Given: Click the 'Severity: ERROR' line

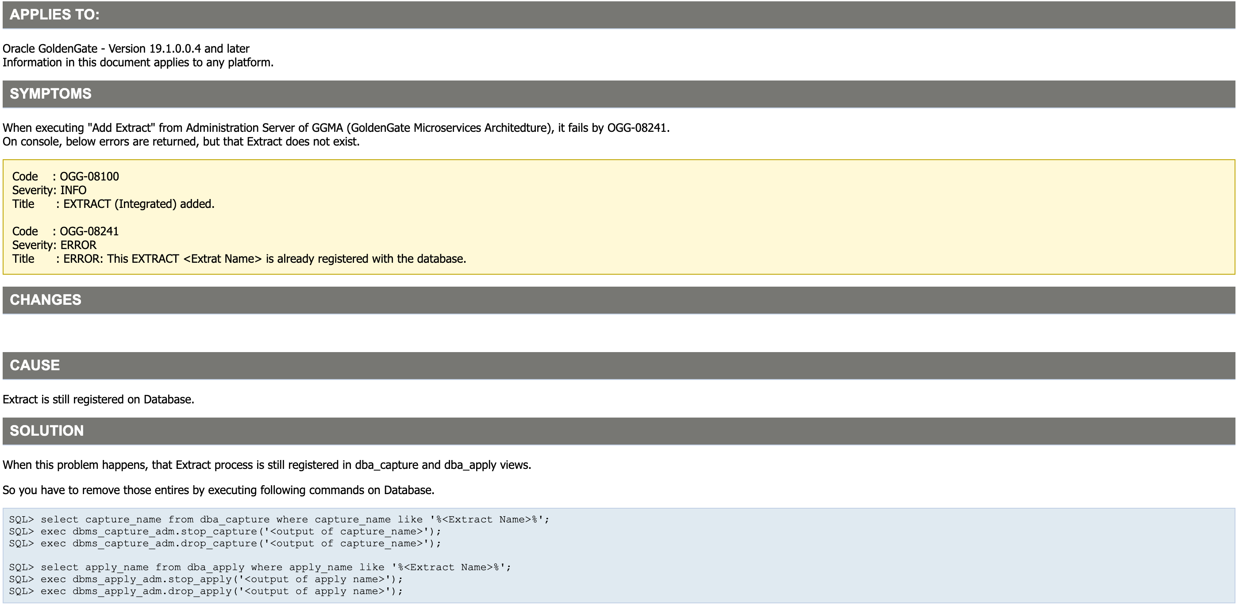Looking at the screenshot, I should click(x=54, y=245).
